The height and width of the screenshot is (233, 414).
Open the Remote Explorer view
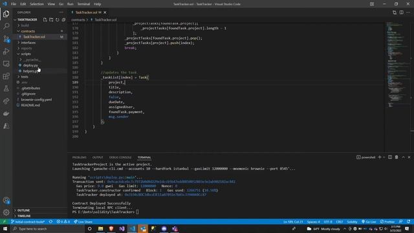6,63
